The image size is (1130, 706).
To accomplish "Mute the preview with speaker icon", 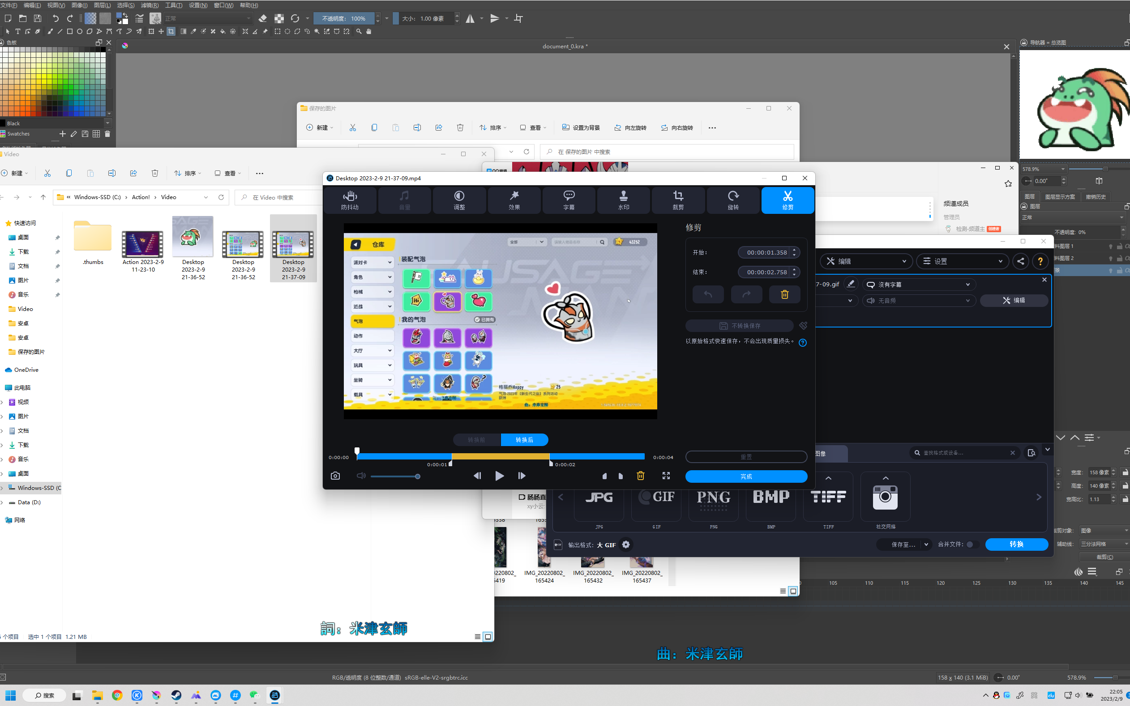I will (x=361, y=476).
